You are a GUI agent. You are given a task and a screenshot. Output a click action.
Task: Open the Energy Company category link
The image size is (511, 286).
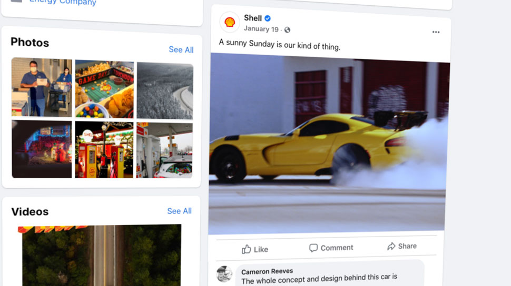tap(63, 3)
